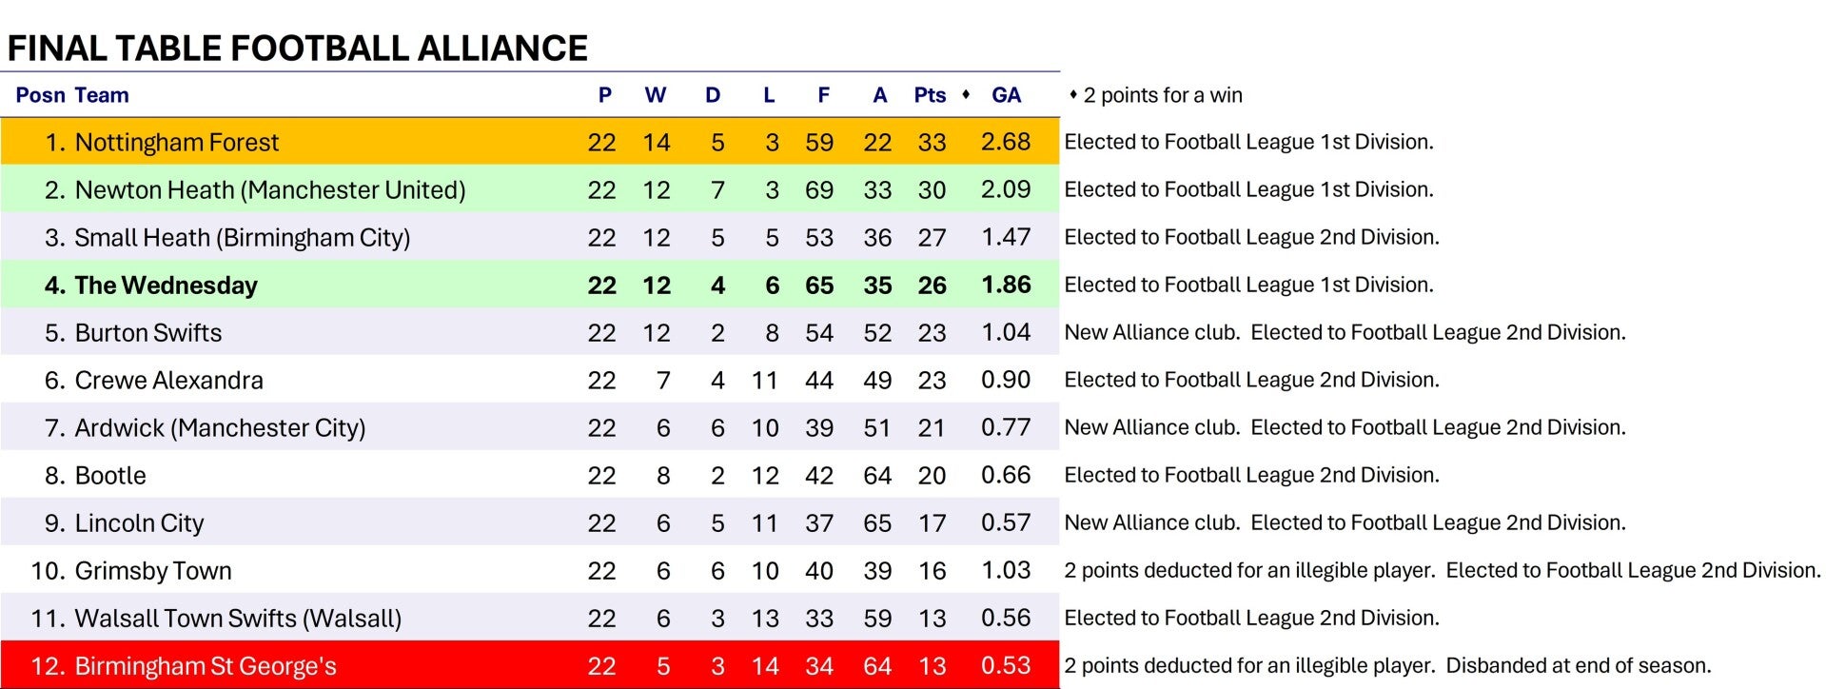Image resolution: width=1826 pixels, height=689 pixels.
Task: Click the Posn column header
Action: (40, 95)
